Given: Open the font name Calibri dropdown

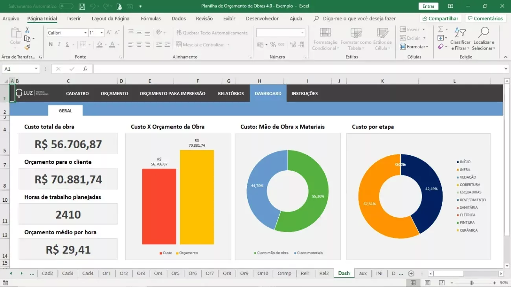Looking at the screenshot, I should [85, 33].
